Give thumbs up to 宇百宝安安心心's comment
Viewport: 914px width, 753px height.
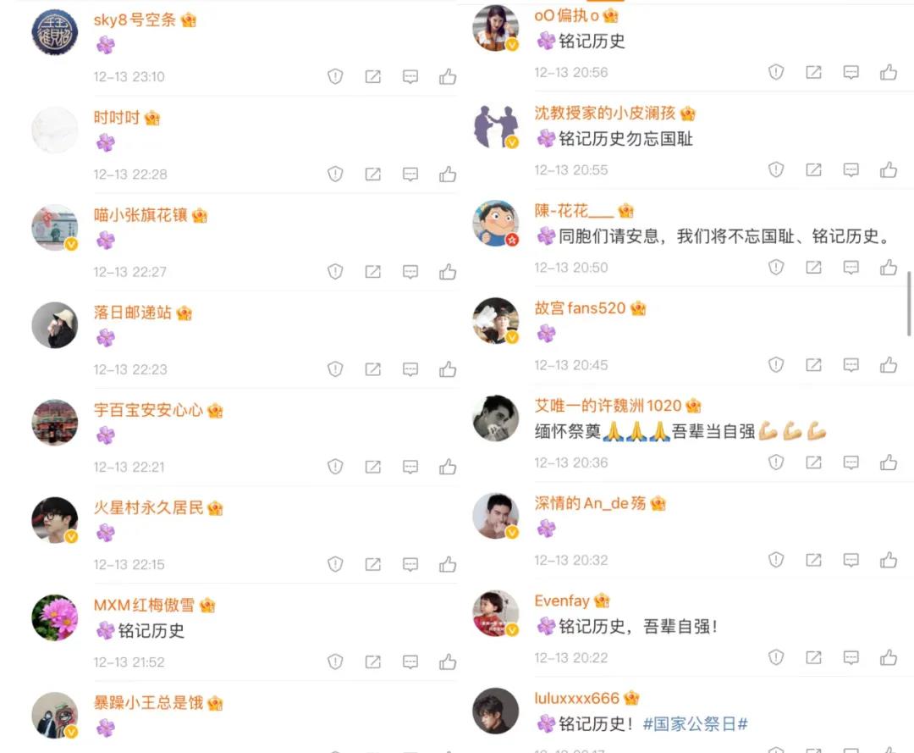(x=448, y=467)
